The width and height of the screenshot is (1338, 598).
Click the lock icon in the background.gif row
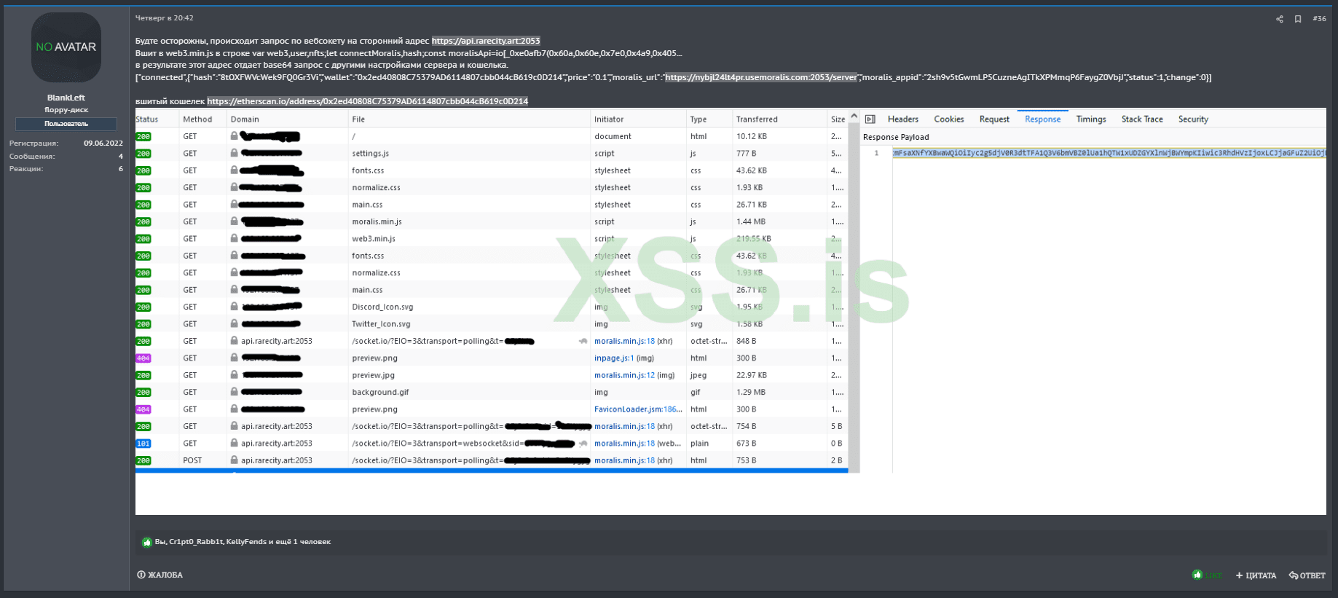coord(234,392)
